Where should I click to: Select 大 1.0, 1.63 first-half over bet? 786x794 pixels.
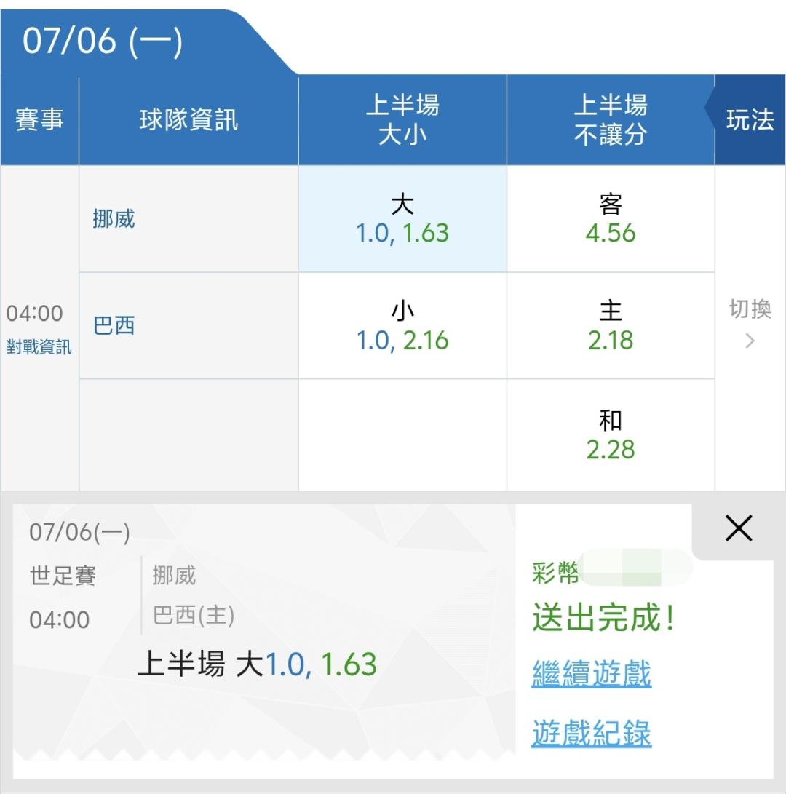point(402,219)
